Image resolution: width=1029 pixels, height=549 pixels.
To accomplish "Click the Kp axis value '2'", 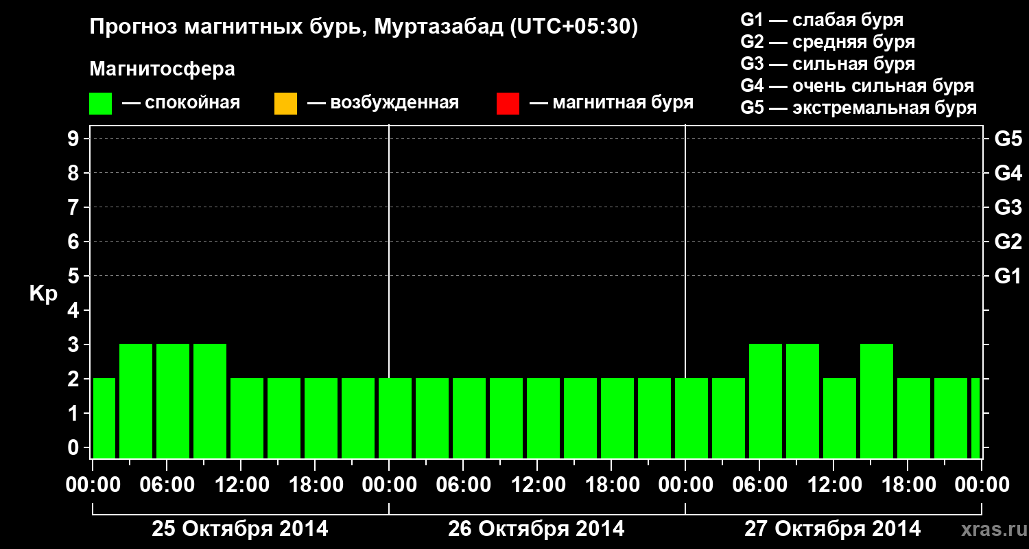I will [75, 379].
